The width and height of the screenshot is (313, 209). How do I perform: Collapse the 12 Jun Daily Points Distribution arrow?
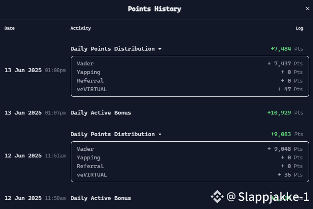click(x=160, y=135)
